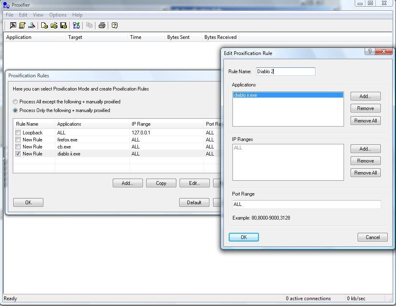
Task: Uncheck the diablo ii.exe rule checkbox
Action: point(18,154)
